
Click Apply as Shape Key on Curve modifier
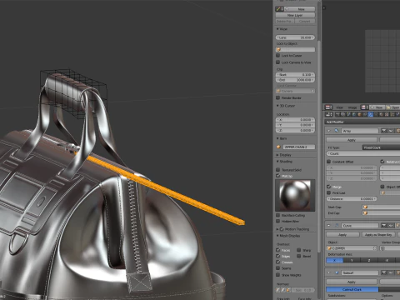378,235
